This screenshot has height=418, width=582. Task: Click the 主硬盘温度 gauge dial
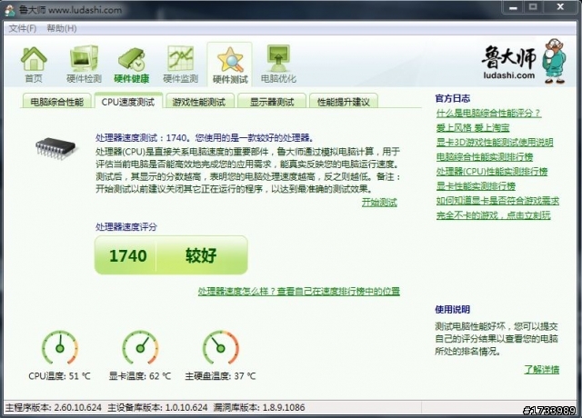220,347
